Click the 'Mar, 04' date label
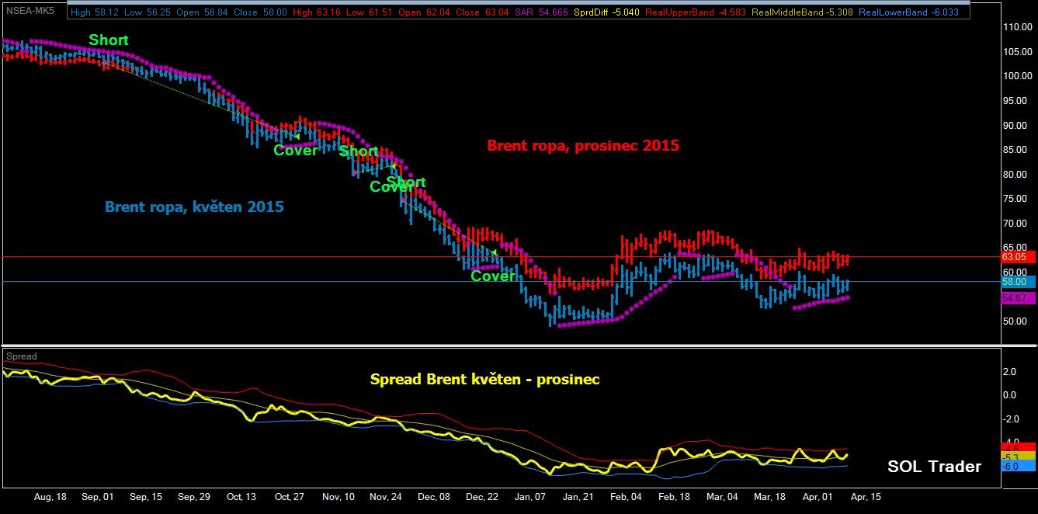Image resolution: width=1038 pixels, height=514 pixels. point(723,496)
